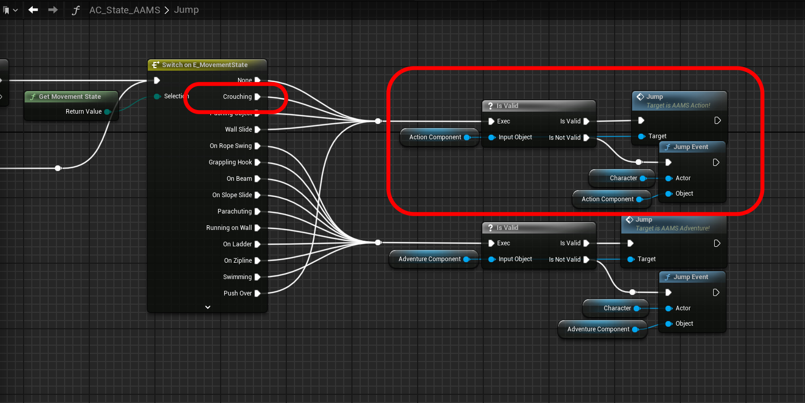Click AC_State_AAMS in the breadcrumb
The width and height of the screenshot is (805, 403).
click(x=125, y=10)
